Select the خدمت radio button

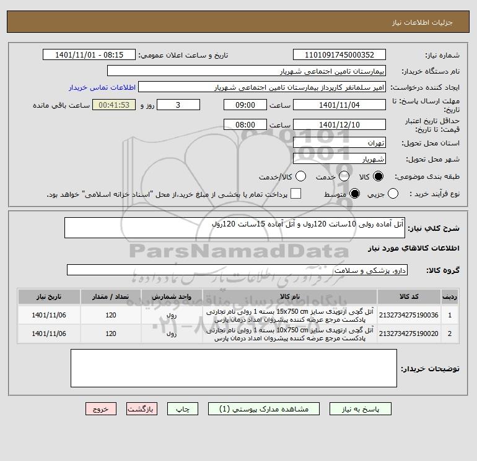click(344, 176)
